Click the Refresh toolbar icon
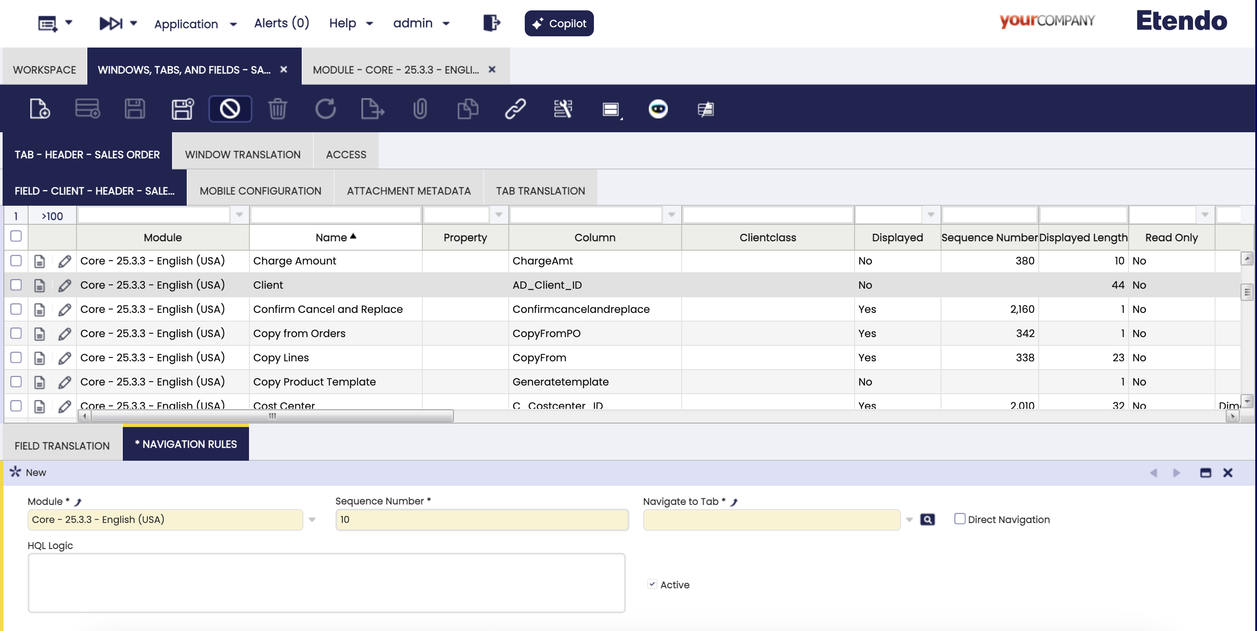Viewport: 1257px width, 631px height. (325, 108)
